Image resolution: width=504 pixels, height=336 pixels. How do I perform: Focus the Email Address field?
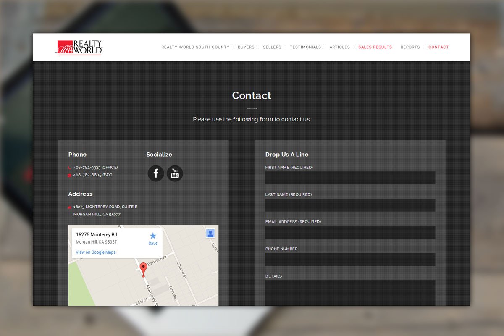coord(350,232)
